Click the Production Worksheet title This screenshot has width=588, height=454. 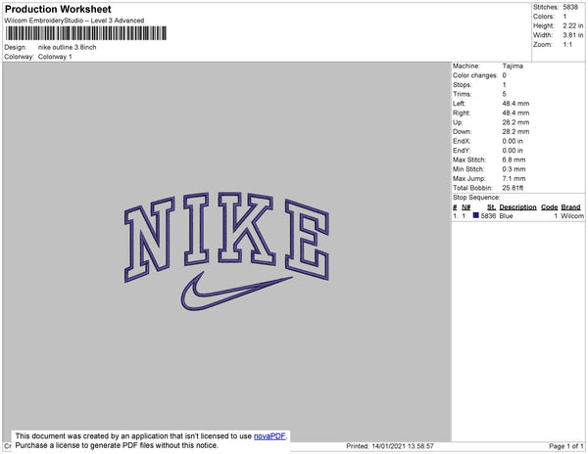[58, 9]
